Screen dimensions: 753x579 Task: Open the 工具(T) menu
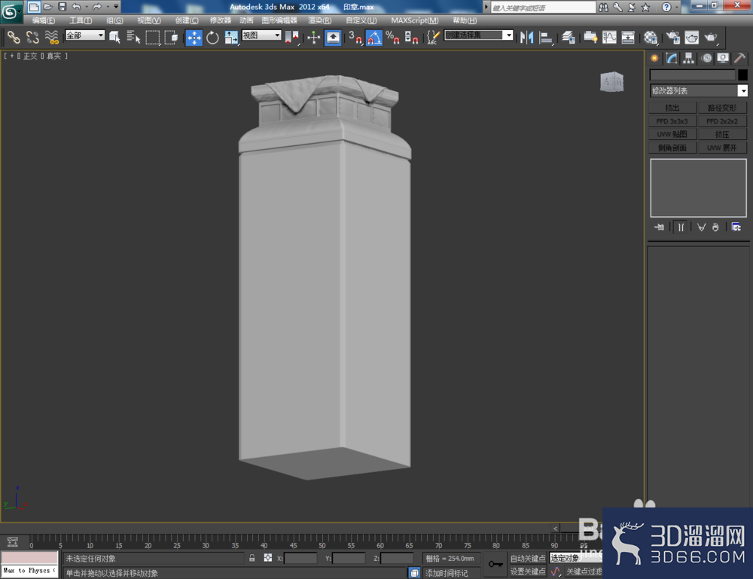coord(81,20)
